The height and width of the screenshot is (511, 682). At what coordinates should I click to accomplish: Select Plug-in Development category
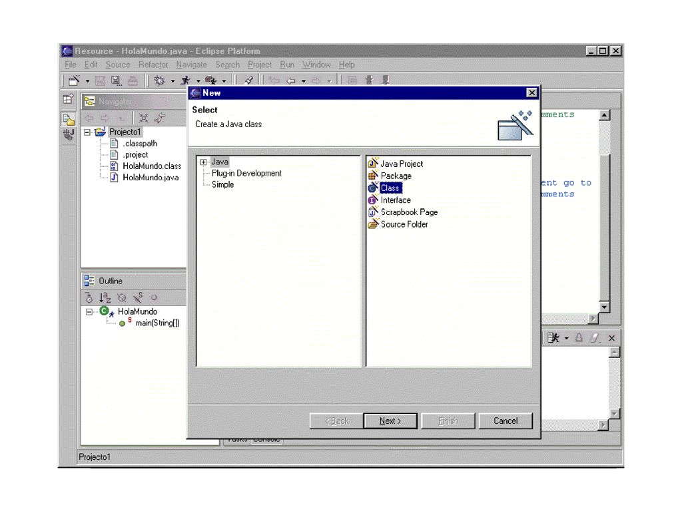tap(246, 173)
